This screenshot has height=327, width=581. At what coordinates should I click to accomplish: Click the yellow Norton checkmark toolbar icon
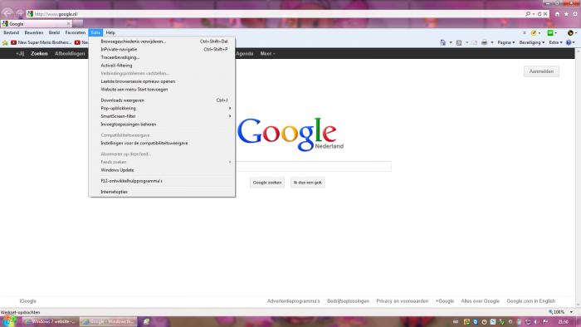(534, 33)
